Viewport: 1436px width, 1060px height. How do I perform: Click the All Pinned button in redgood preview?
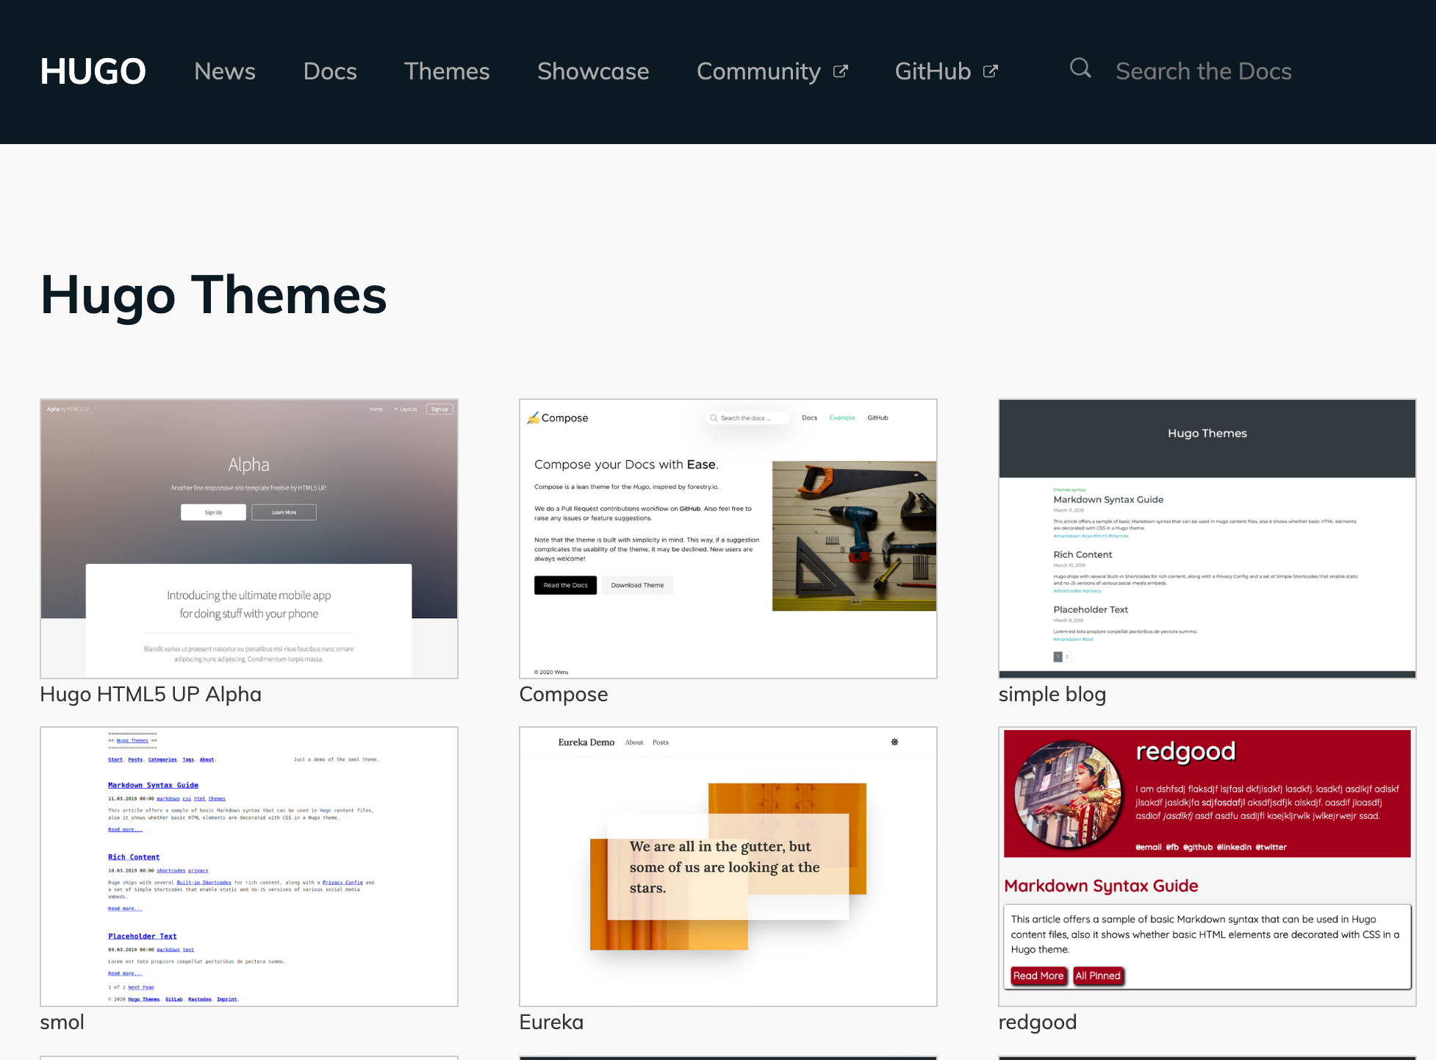click(x=1098, y=975)
